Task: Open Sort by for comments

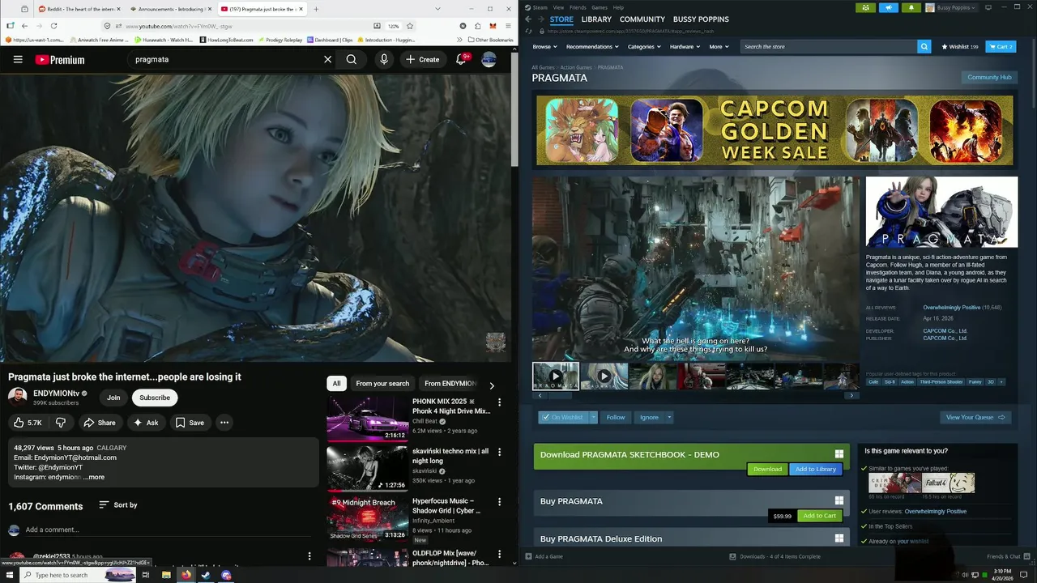Action: click(118, 504)
